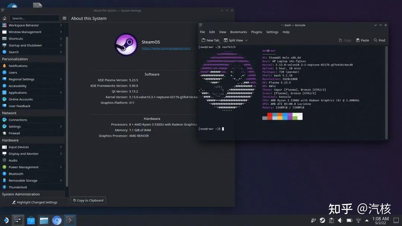Expand the Shortcuts chevron arrow
The image size is (402, 226).
click(61, 38)
